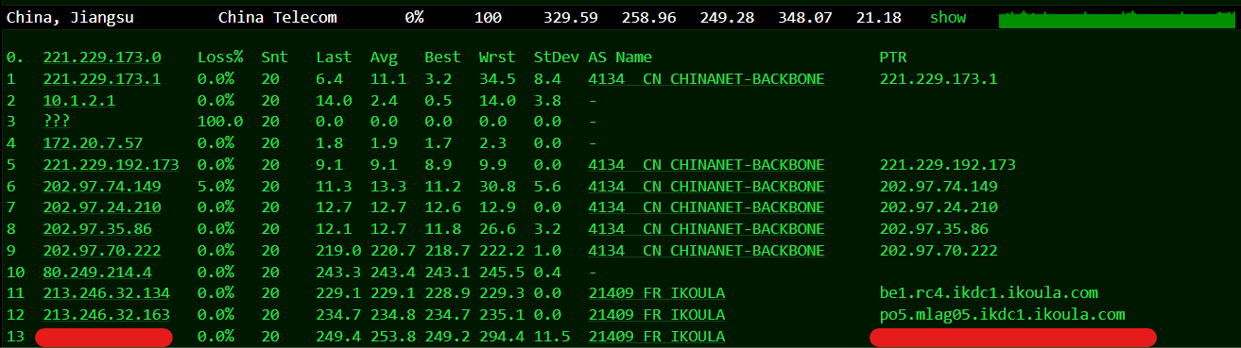The width and height of the screenshot is (1241, 348).
Task: Click the China, Jiangsu location row
Action: (x=620, y=18)
